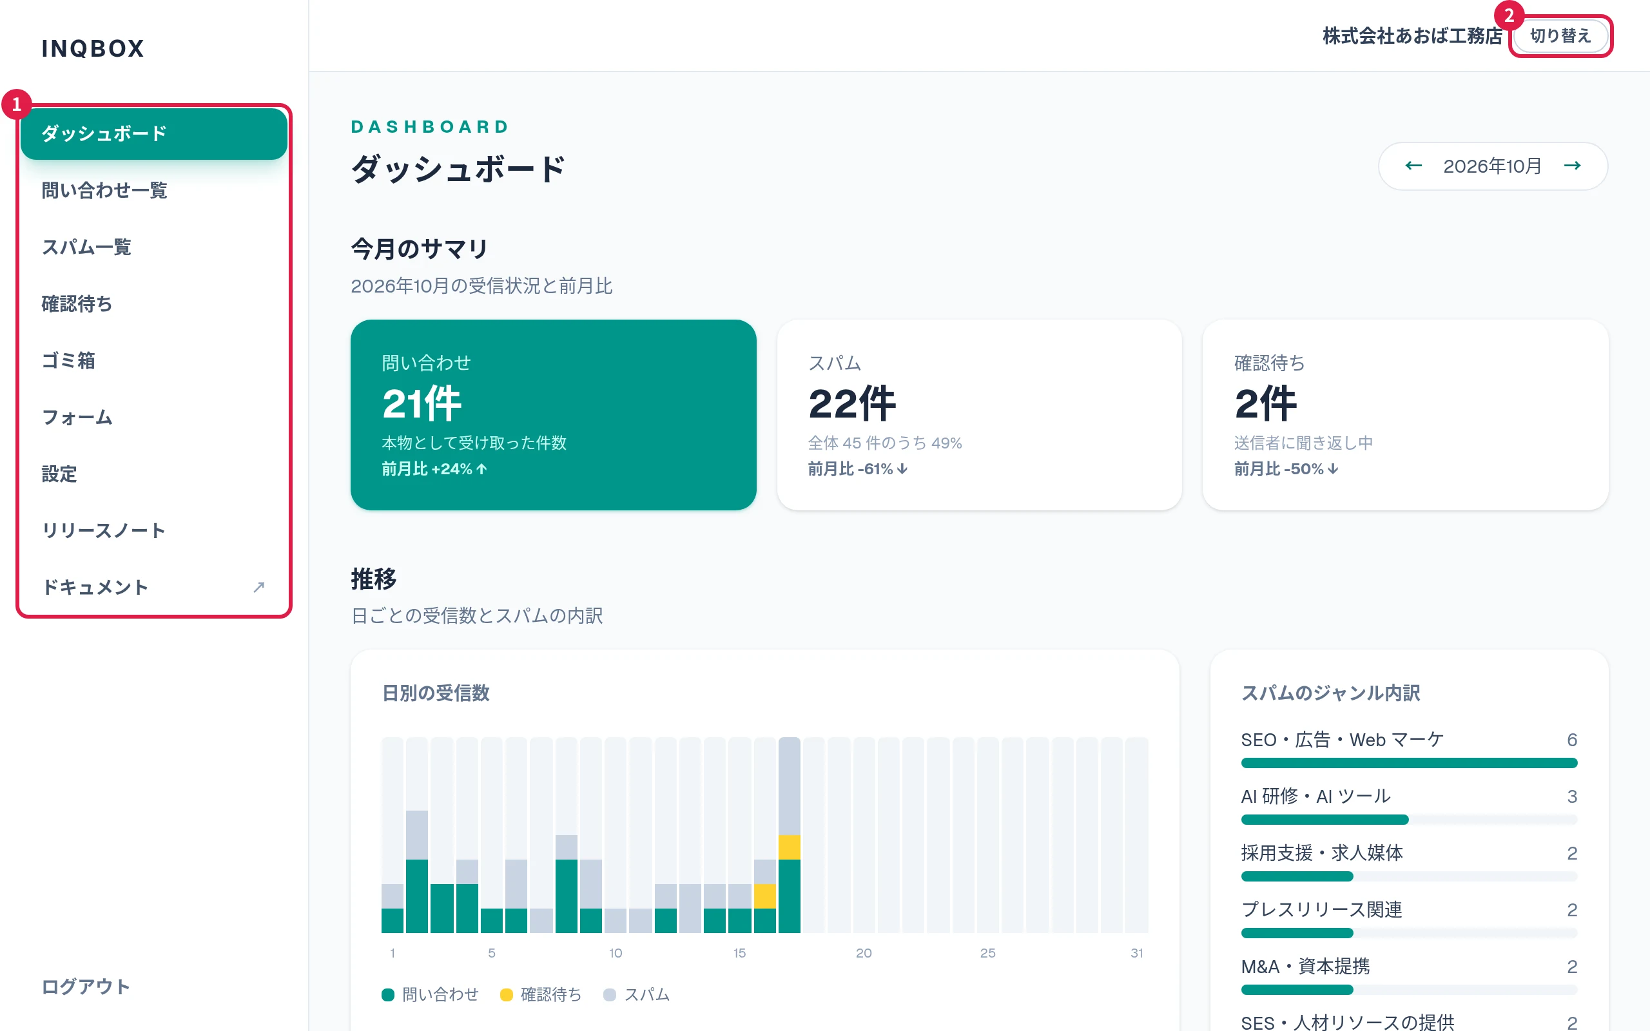Click 前月比 -61% text in スパム card
Image resolution: width=1650 pixels, height=1031 pixels.
(858, 469)
